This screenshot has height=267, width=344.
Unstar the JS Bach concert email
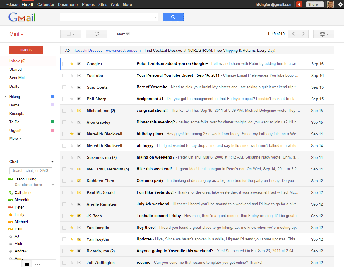point(72,216)
